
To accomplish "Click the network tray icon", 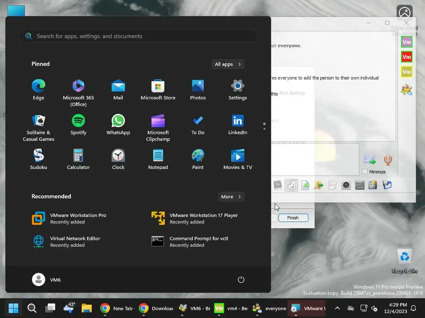I will 364,308.
